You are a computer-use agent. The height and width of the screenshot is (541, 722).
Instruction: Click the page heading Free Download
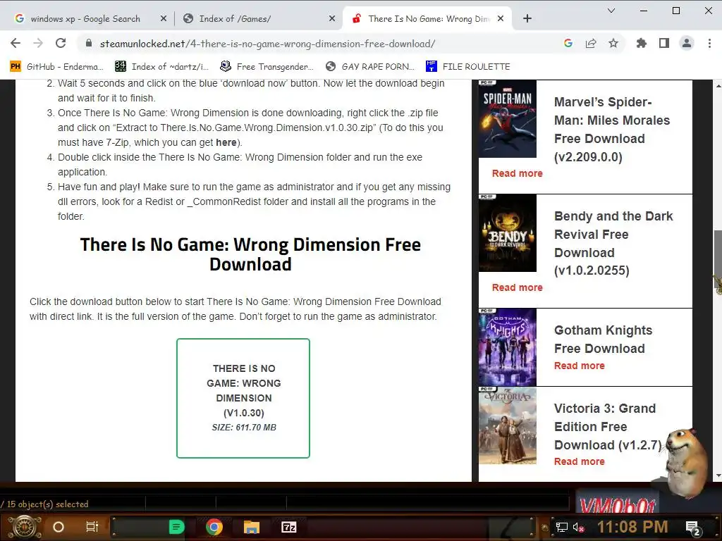pyautogui.click(x=250, y=254)
